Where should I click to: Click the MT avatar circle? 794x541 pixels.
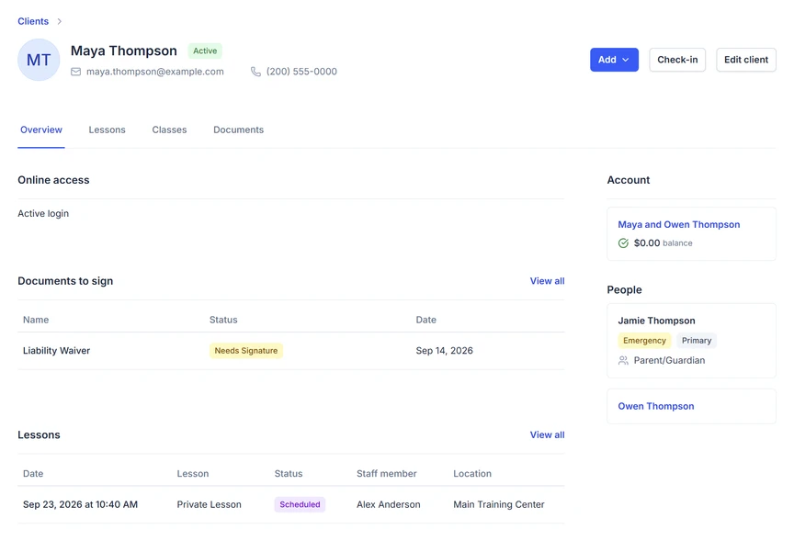pyautogui.click(x=39, y=60)
